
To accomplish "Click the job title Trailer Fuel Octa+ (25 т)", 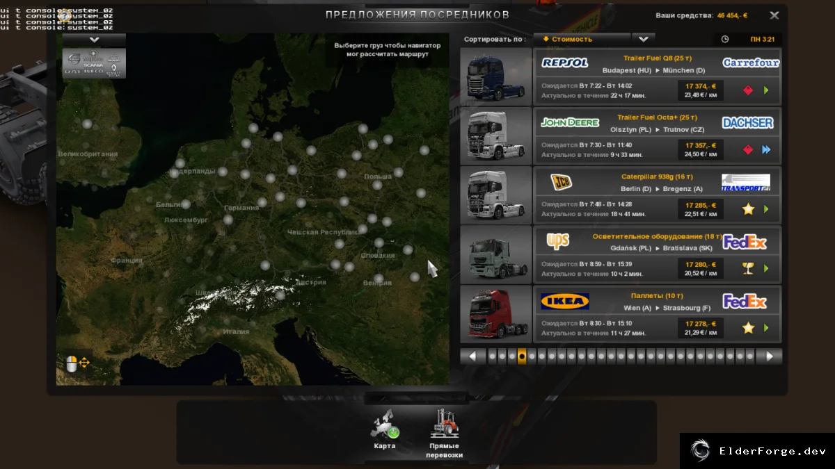I will tap(657, 117).
